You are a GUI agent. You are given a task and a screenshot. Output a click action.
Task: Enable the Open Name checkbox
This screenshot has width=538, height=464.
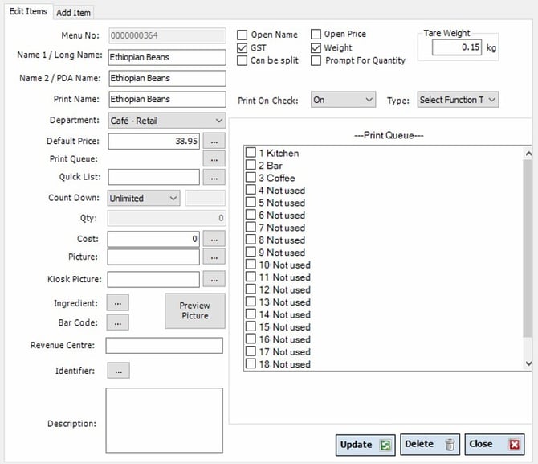click(243, 35)
